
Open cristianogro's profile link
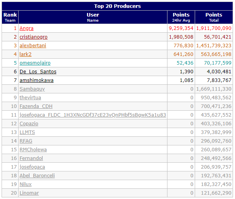pos(34,37)
